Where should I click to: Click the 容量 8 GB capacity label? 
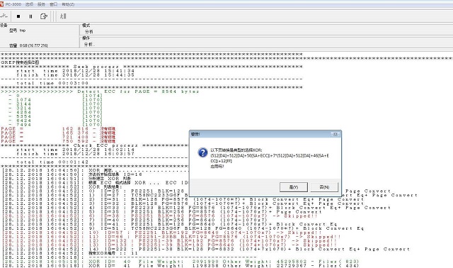pos(28,45)
